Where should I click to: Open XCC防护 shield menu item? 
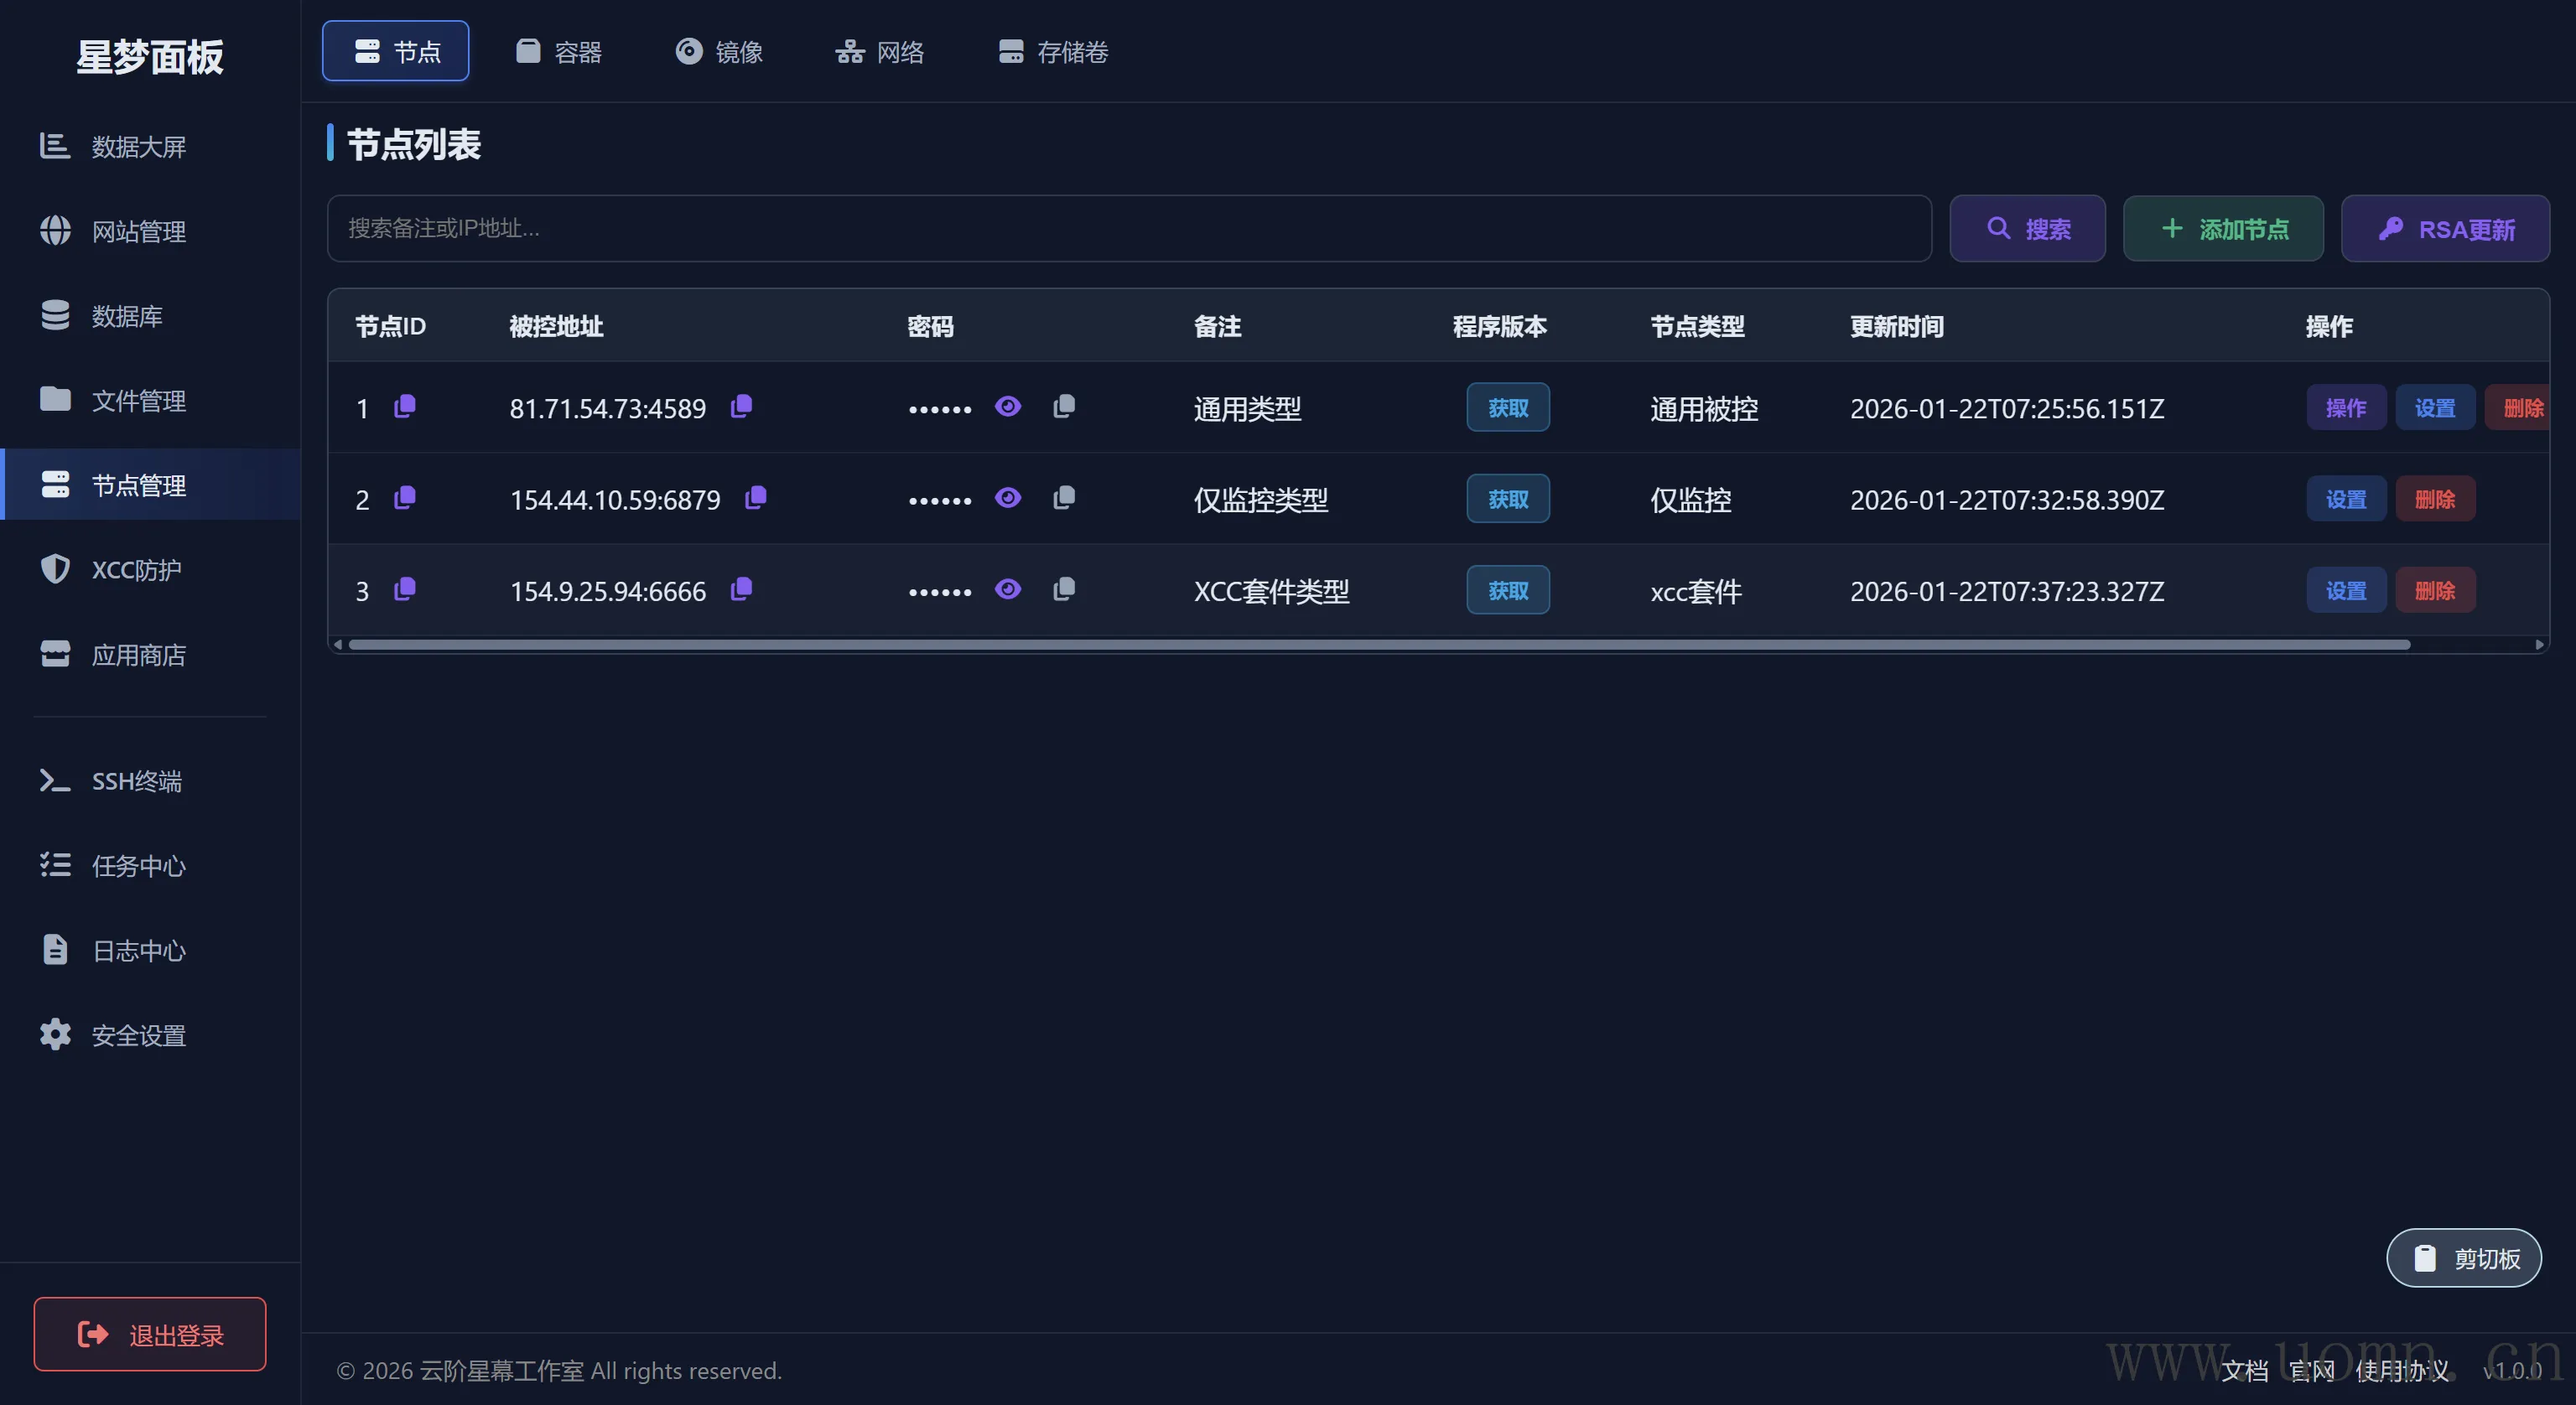pyautogui.click(x=136, y=570)
